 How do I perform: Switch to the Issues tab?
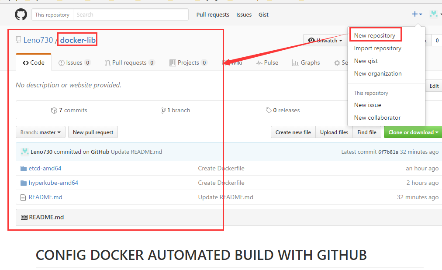pyautogui.click(x=74, y=62)
